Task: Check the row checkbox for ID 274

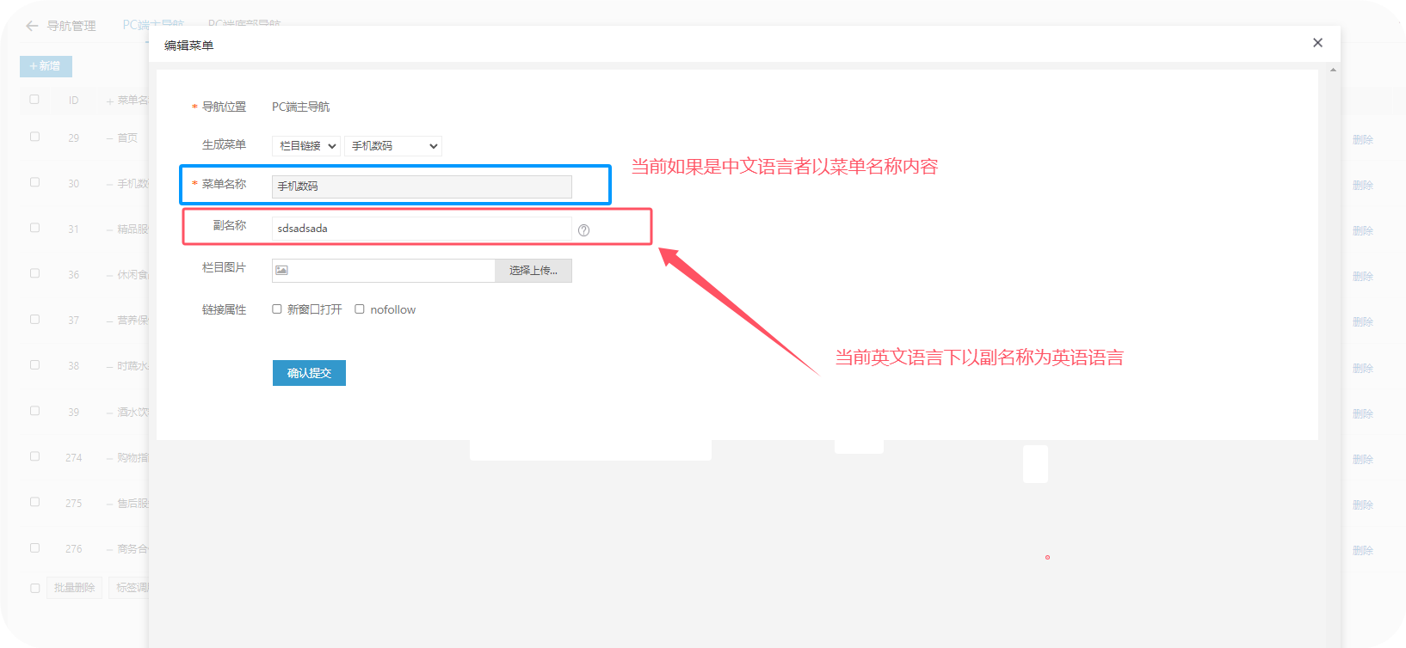Action: click(x=34, y=456)
